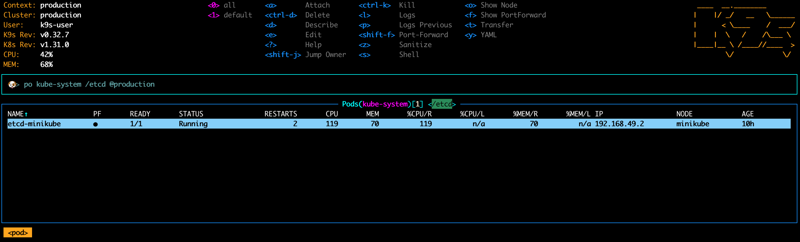Click the %MEM/L column header
Viewport: 800px width, 242px height.
[578, 114]
